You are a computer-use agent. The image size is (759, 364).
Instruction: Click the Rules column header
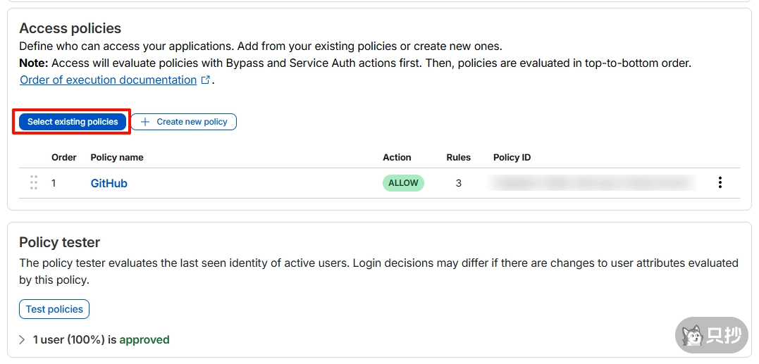coord(458,158)
